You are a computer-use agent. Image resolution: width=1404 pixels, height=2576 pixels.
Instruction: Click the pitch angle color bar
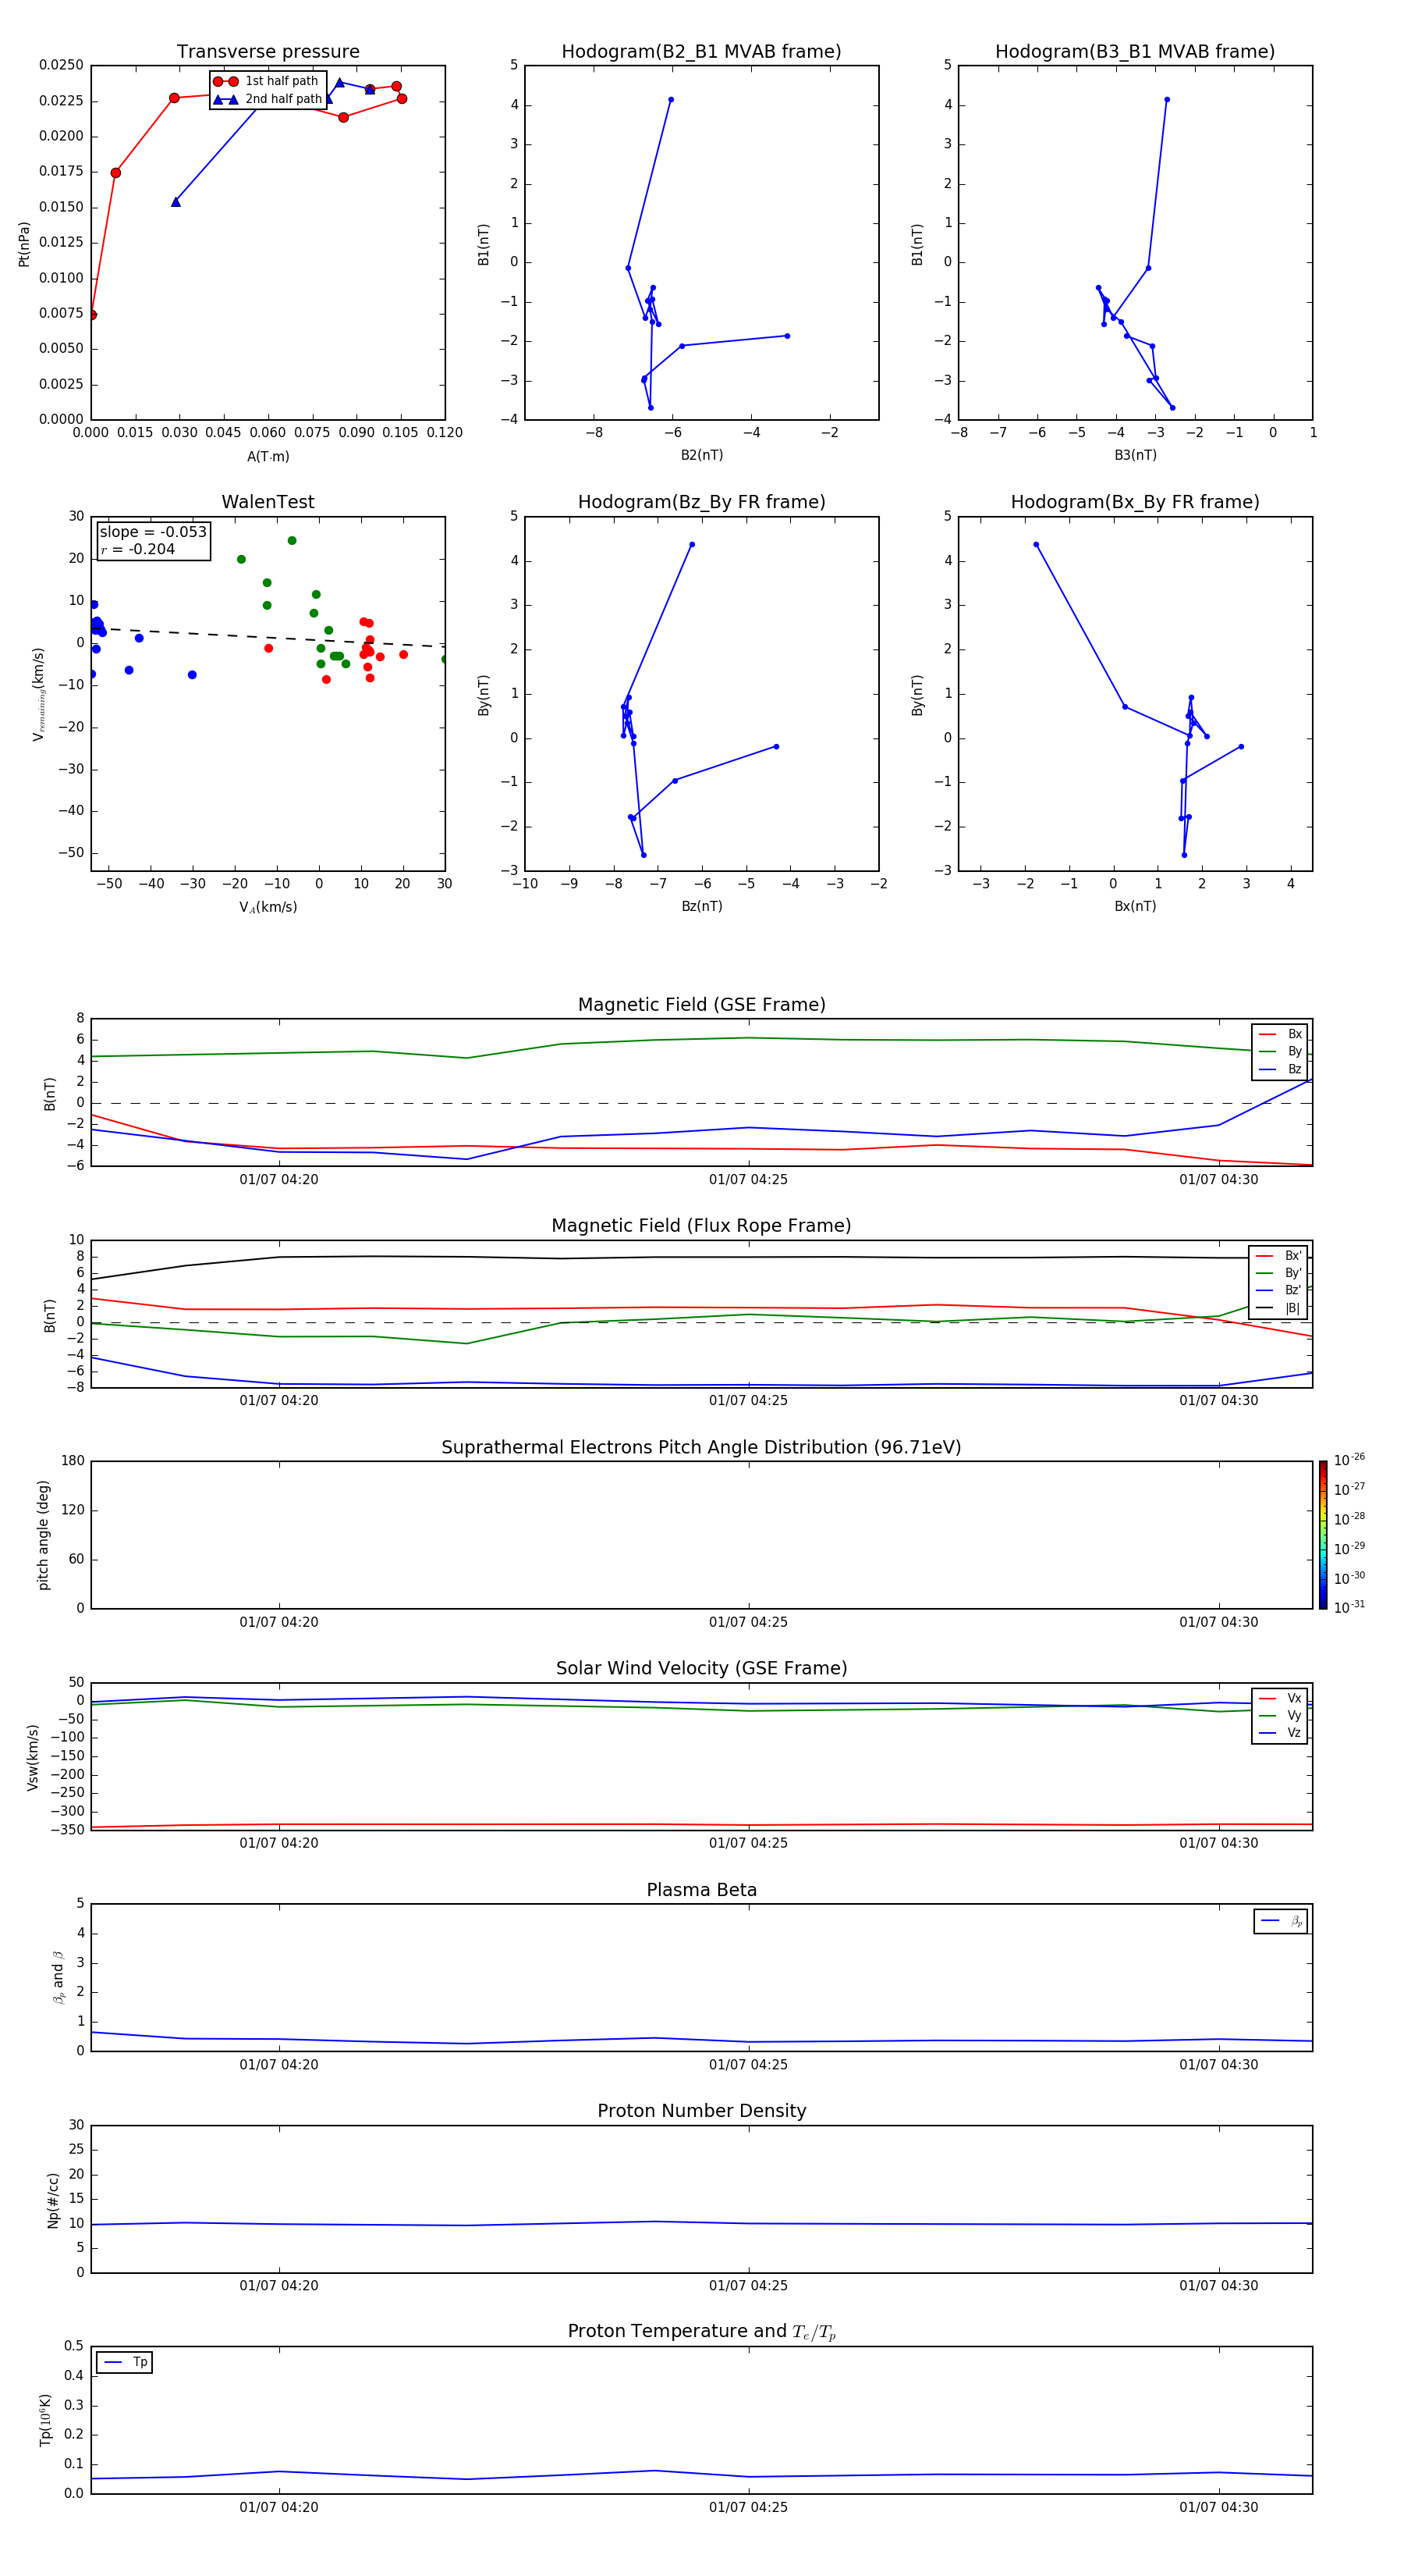click(x=1323, y=1535)
